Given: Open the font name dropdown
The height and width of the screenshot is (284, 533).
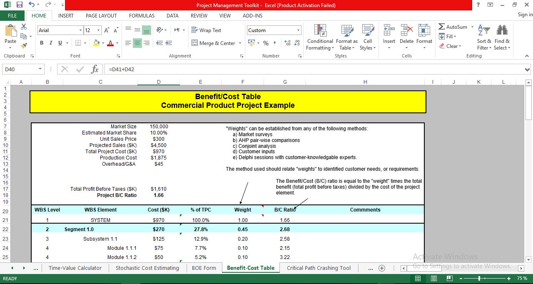Looking at the screenshot, I should (82, 30).
